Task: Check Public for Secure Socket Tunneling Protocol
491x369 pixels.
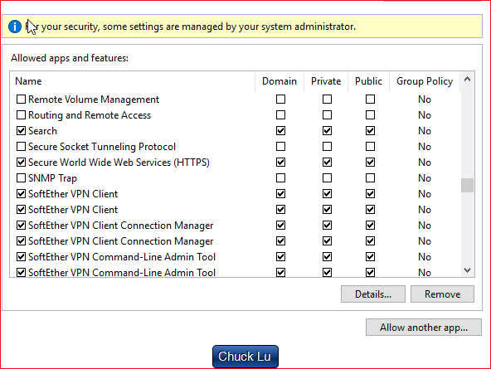Action: [370, 147]
